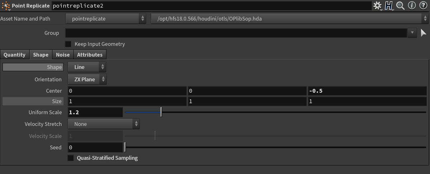Open the Attributes tab
The height and width of the screenshot is (174, 430).
pyautogui.click(x=90, y=55)
